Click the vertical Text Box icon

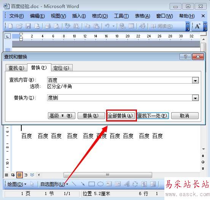pyautogui.click(x=118, y=184)
